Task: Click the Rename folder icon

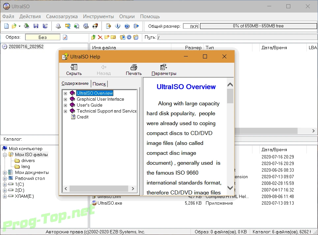Action: [x=113, y=37]
